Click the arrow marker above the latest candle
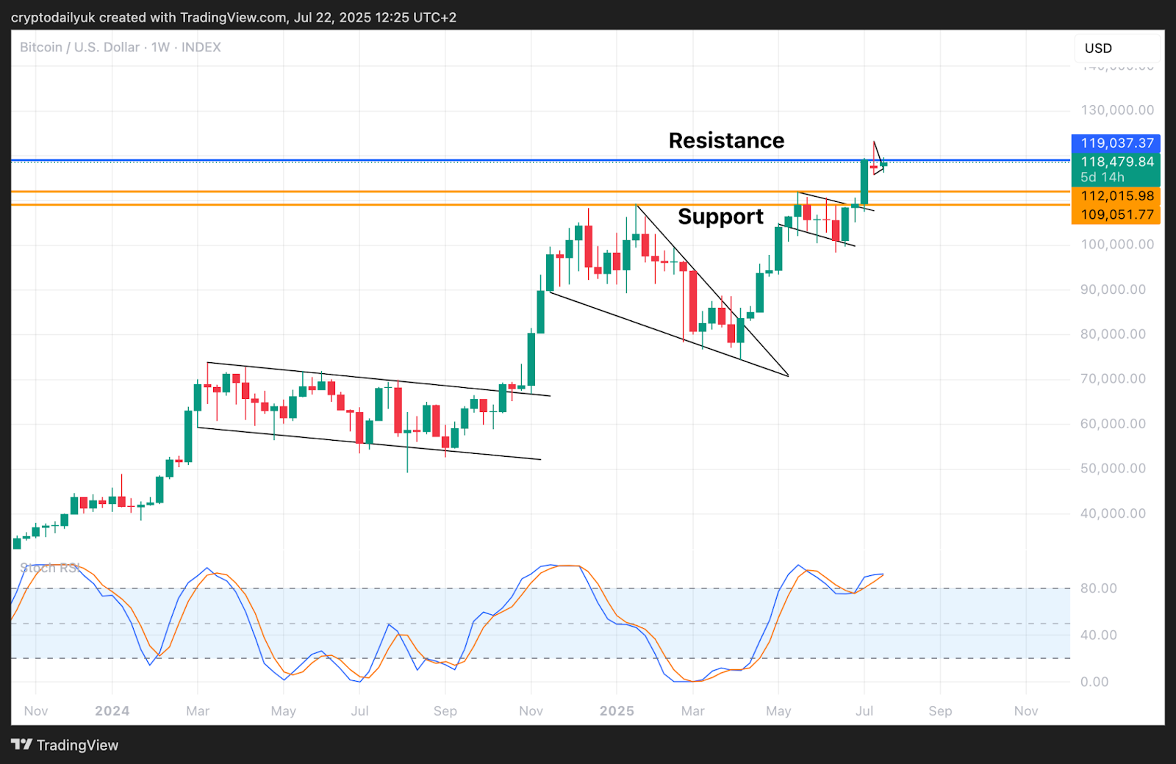The image size is (1176, 764). coord(878,157)
